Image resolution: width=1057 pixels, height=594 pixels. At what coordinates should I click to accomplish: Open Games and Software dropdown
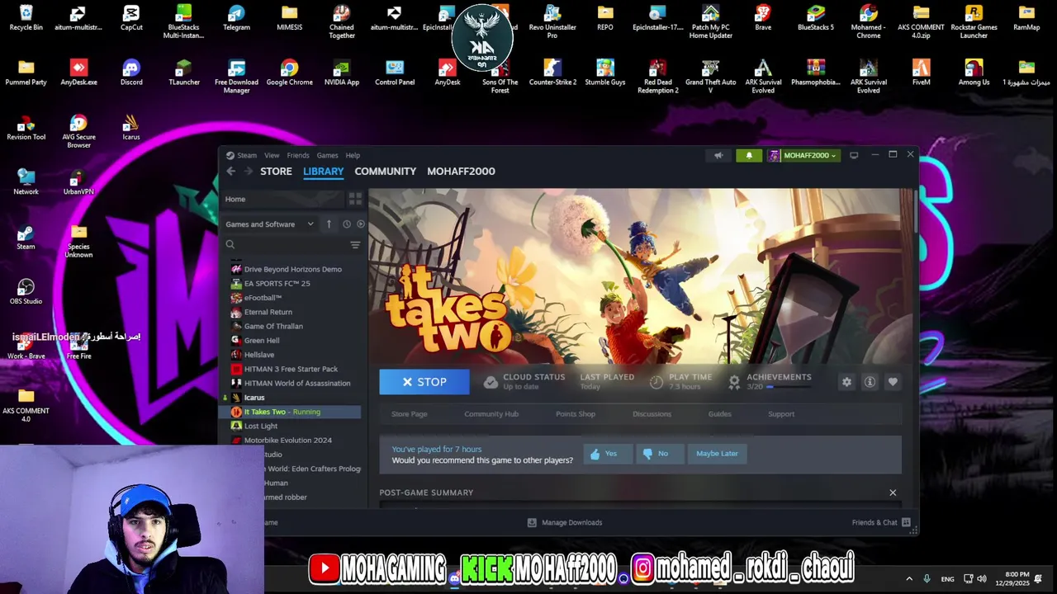pyautogui.click(x=270, y=224)
